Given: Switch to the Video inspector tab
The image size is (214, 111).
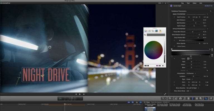Looking at the screenshot, I should pos(194,3).
